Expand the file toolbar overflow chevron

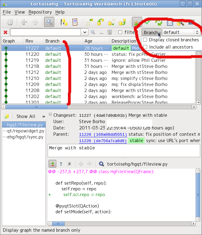(44, 116)
